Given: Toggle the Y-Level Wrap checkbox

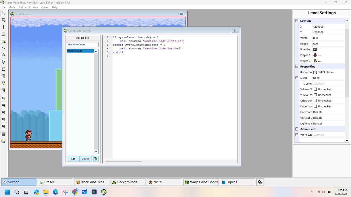Looking at the screenshot, I should (x=315, y=95).
